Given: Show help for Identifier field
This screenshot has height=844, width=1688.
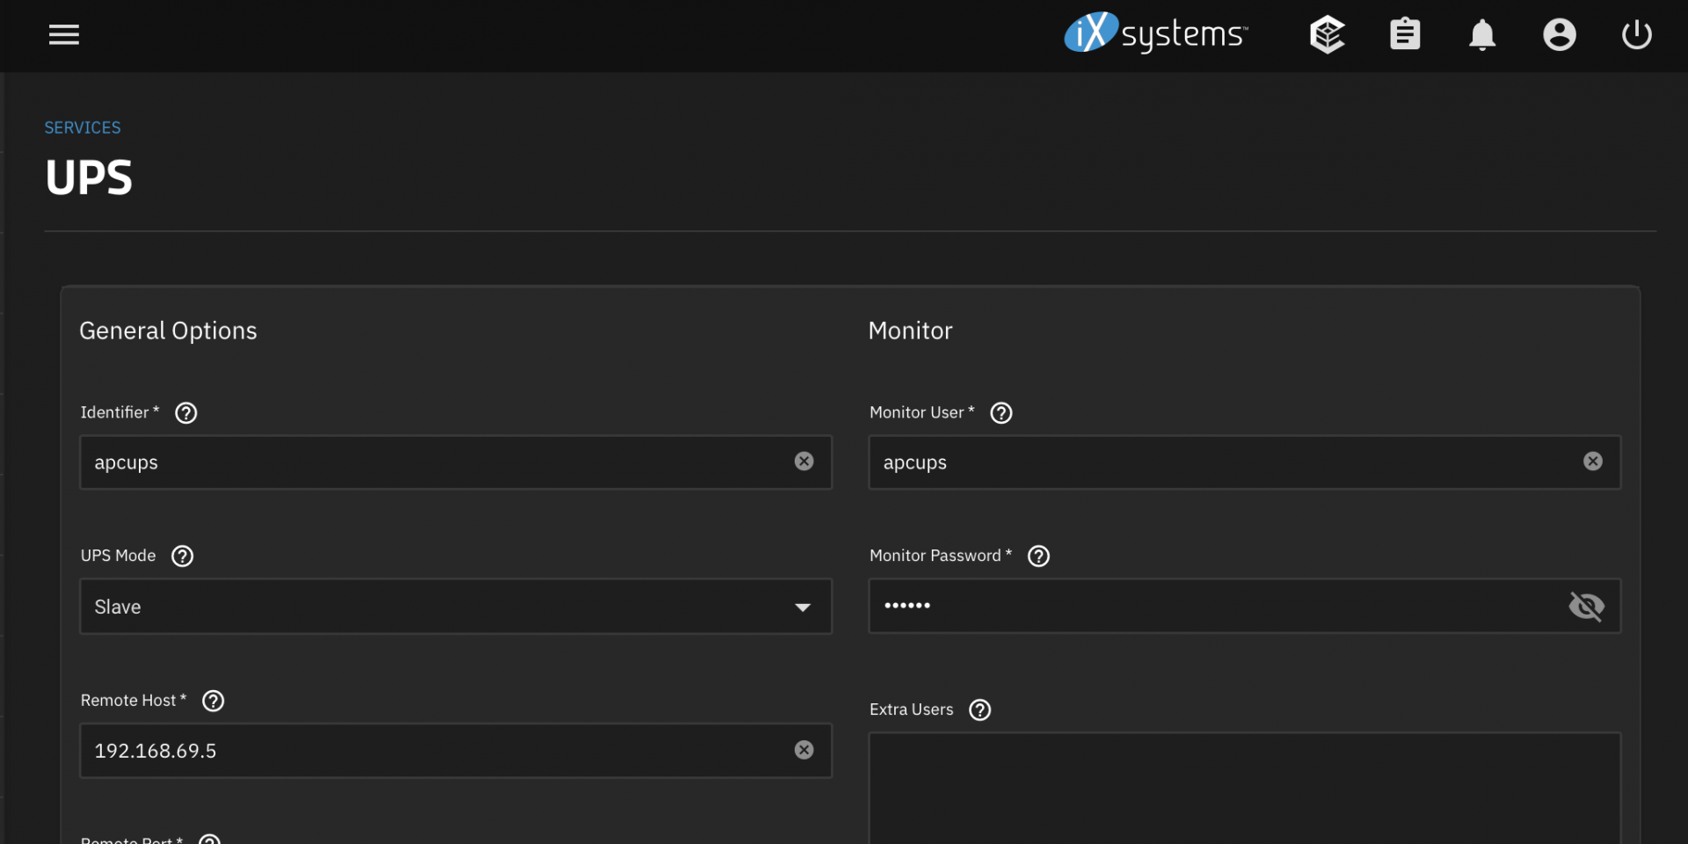Looking at the screenshot, I should coord(186,413).
